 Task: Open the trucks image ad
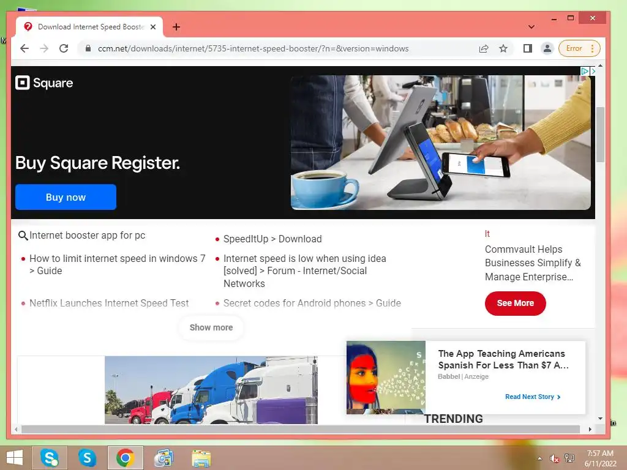click(x=211, y=390)
